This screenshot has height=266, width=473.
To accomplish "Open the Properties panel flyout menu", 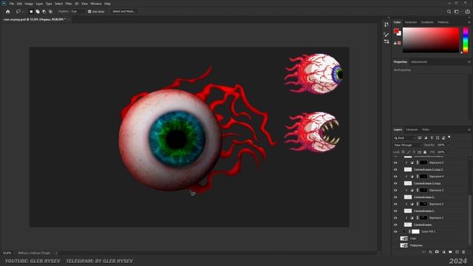I will [469, 62].
